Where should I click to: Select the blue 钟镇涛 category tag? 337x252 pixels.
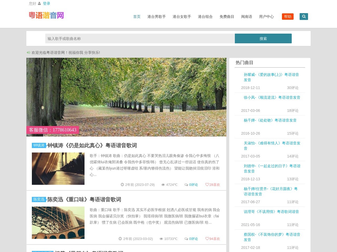(39, 145)
